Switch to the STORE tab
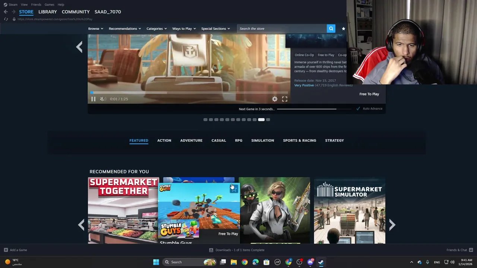This screenshot has height=268, width=477. coord(26,12)
